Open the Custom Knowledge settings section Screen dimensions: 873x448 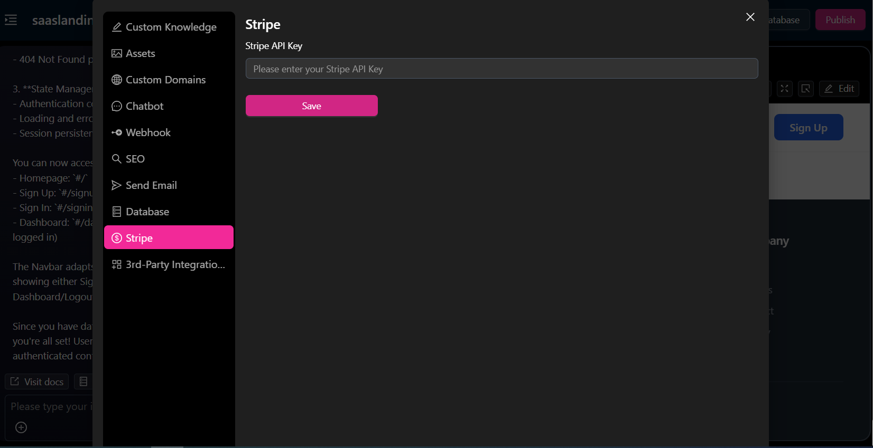tap(169, 27)
